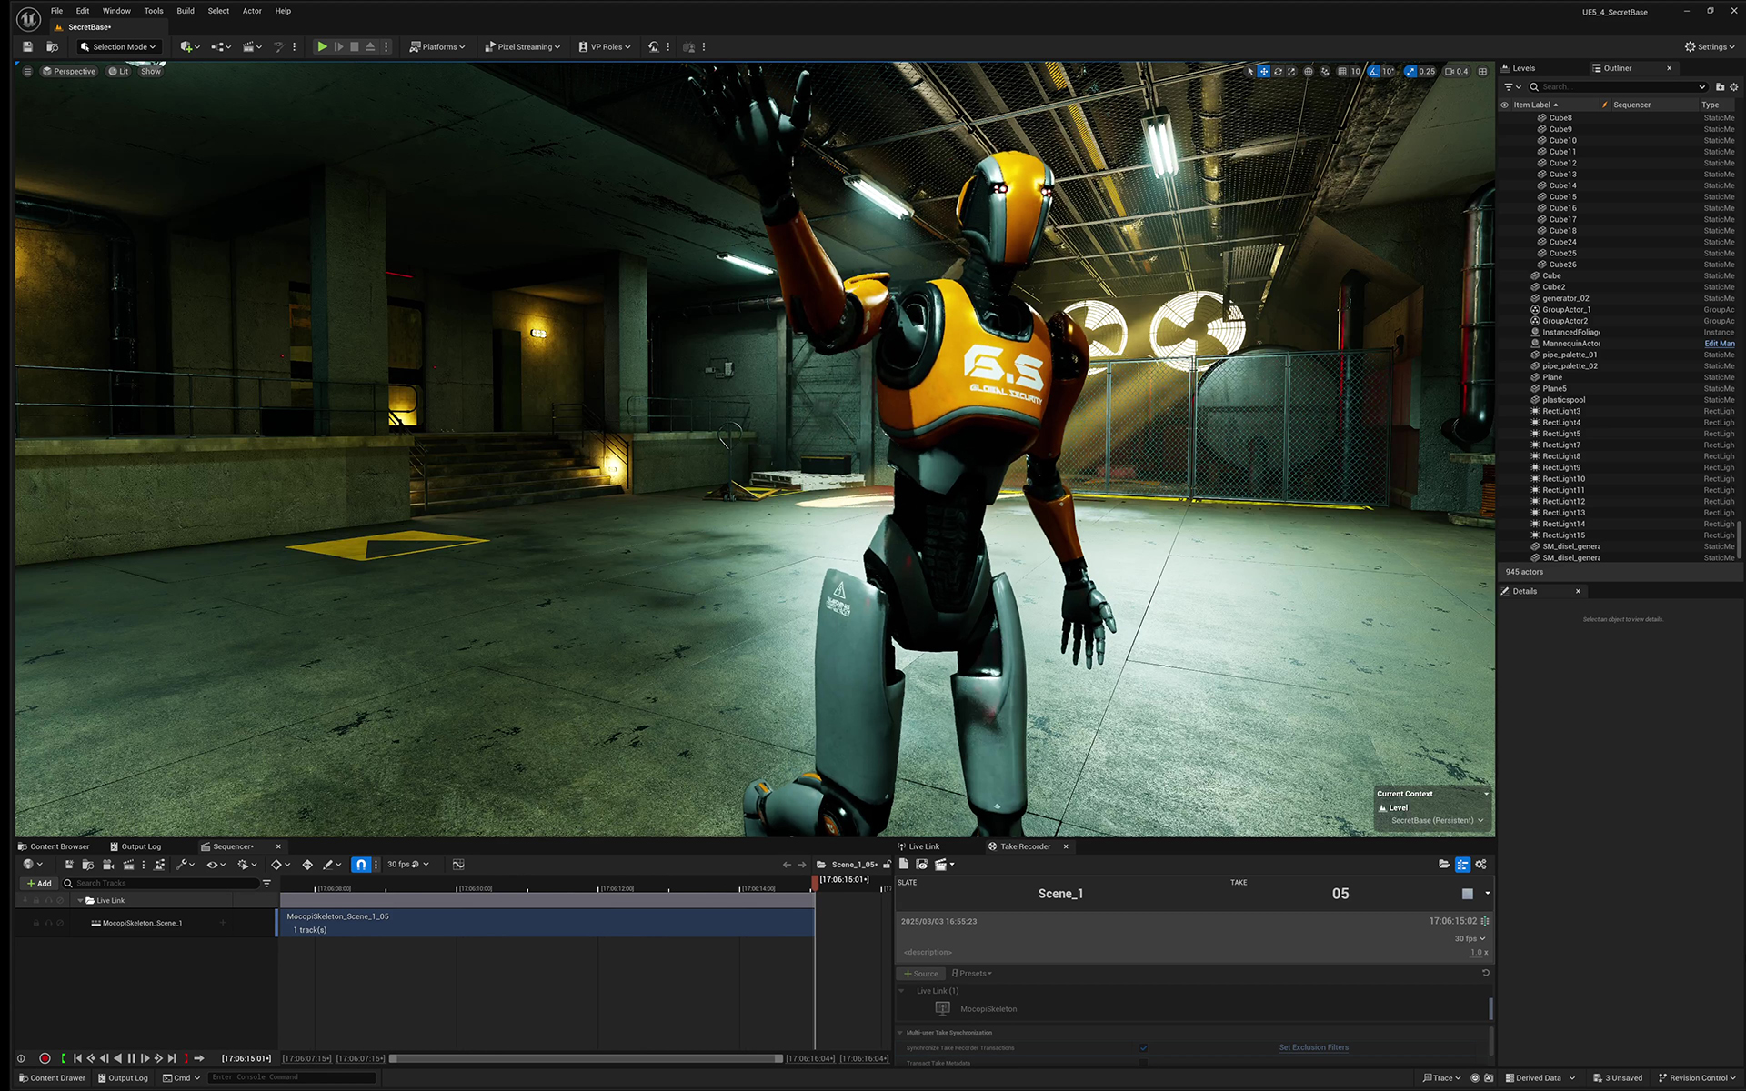The width and height of the screenshot is (1746, 1091).
Task: Click the red sequencer record button
Action: point(45,1058)
